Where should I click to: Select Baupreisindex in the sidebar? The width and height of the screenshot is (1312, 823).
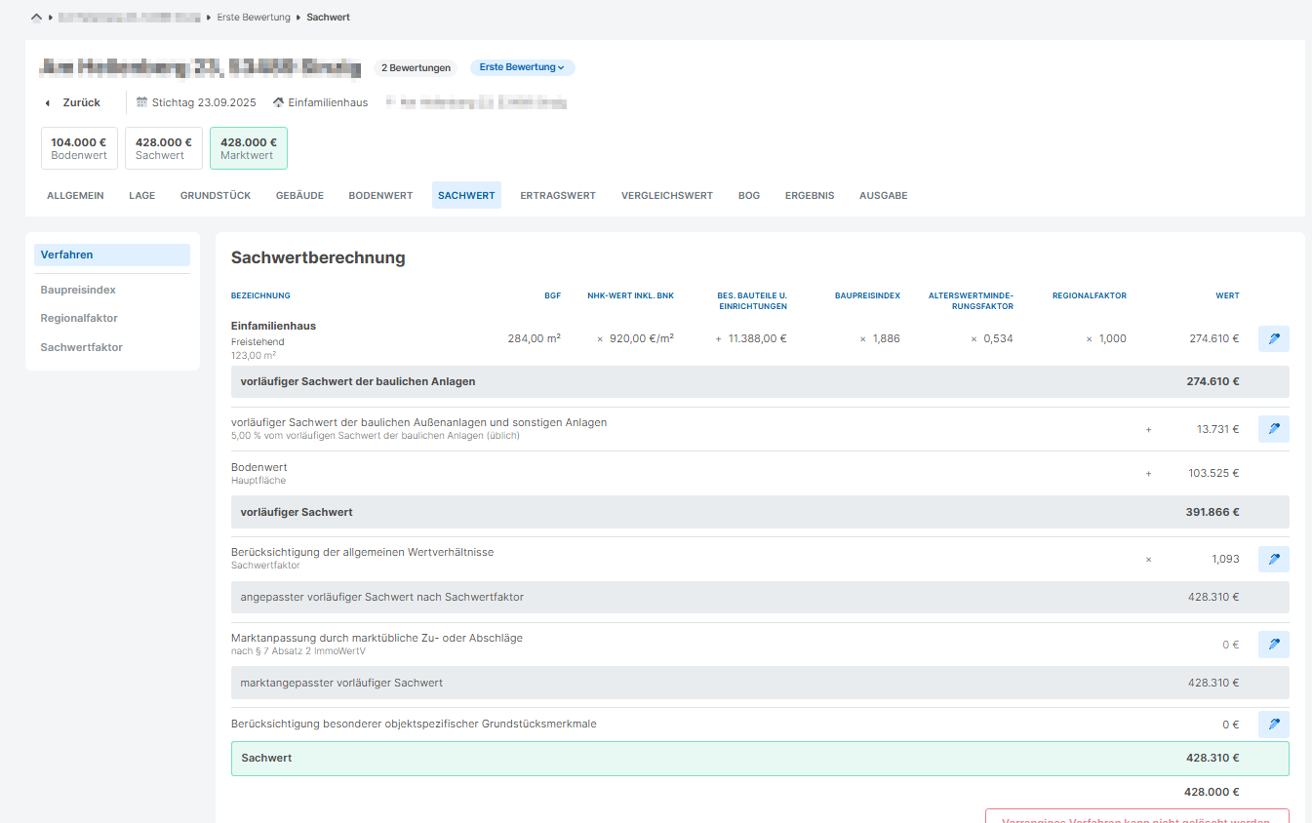pyautogui.click(x=78, y=291)
